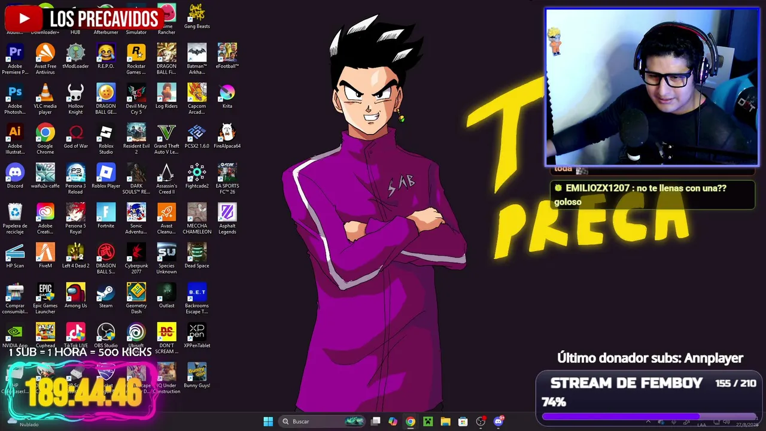Launch Cyberpunk 2077 from the desktop

136,259
